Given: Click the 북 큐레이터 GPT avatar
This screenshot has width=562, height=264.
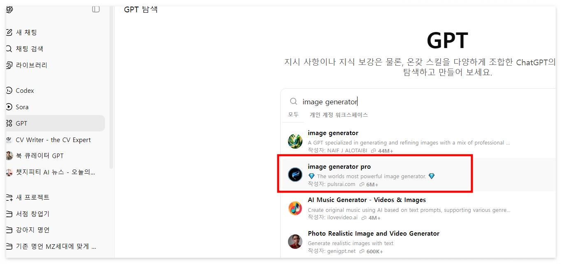Looking at the screenshot, I should point(9,156).
